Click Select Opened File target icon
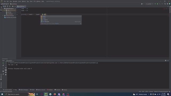The image size is (171, 96). pyautogui.click(x=5, y=6)
